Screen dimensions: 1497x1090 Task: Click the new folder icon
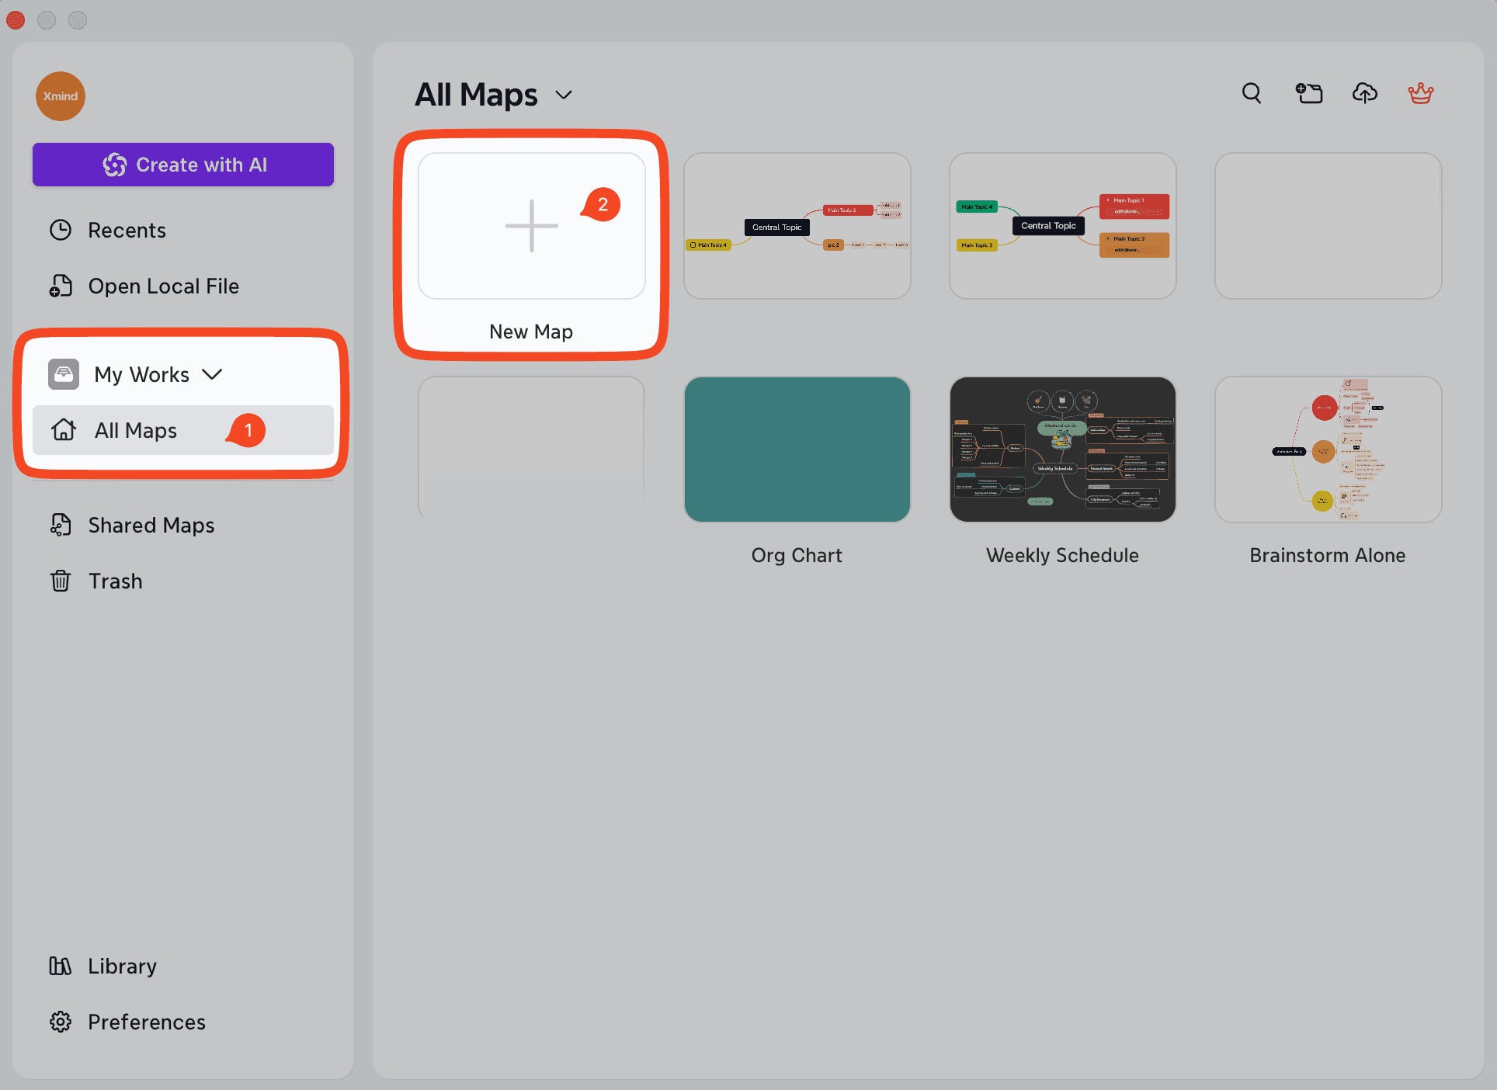(1309, 93)
